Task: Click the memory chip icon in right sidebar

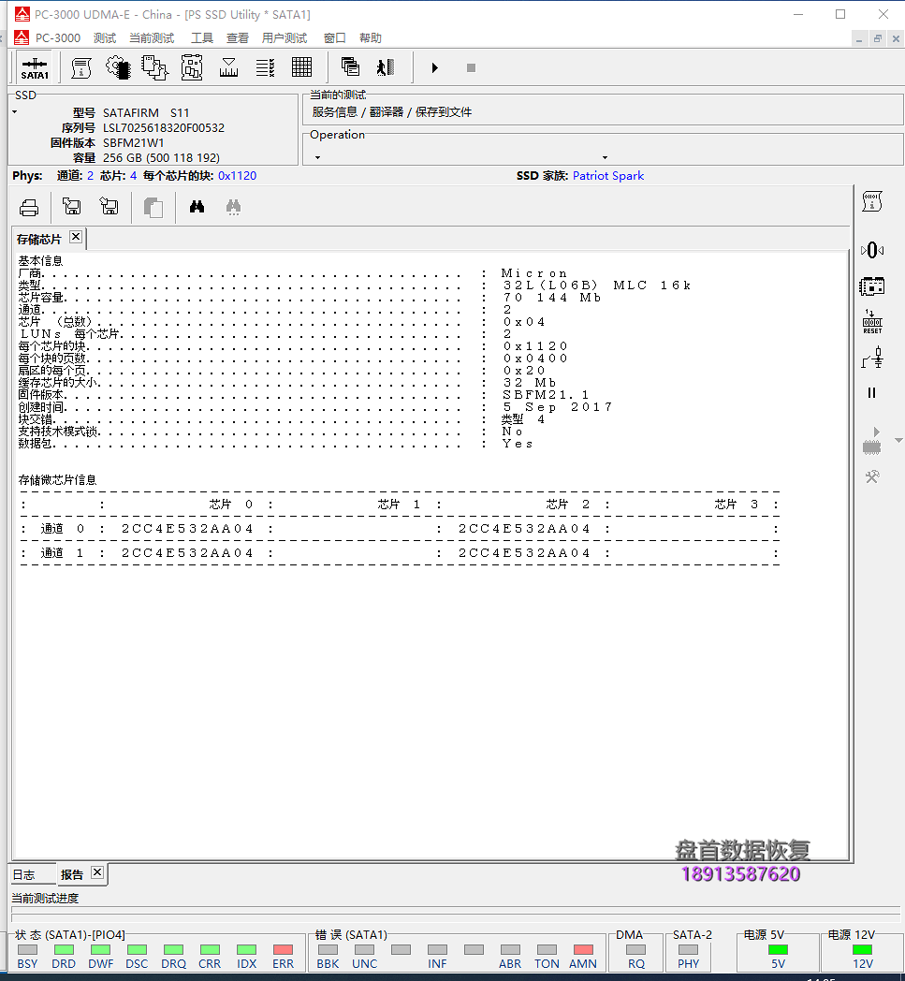Action: [872, 286]
